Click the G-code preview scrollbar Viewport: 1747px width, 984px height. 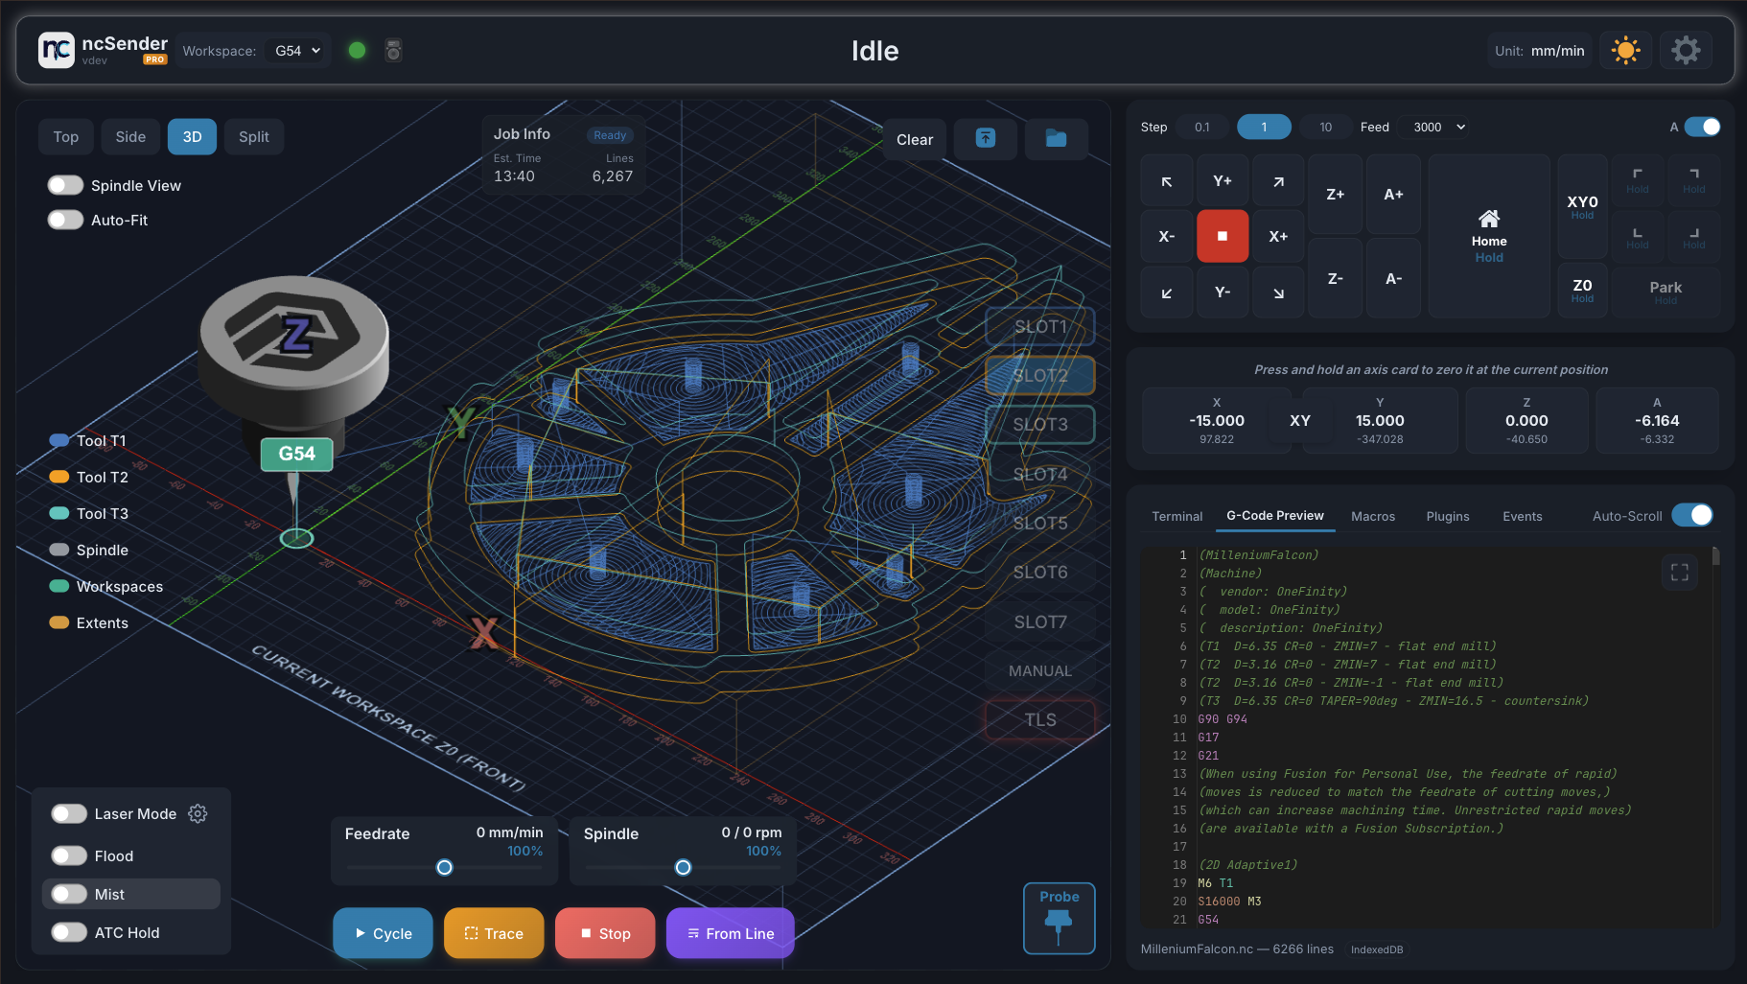(1715, 556)
